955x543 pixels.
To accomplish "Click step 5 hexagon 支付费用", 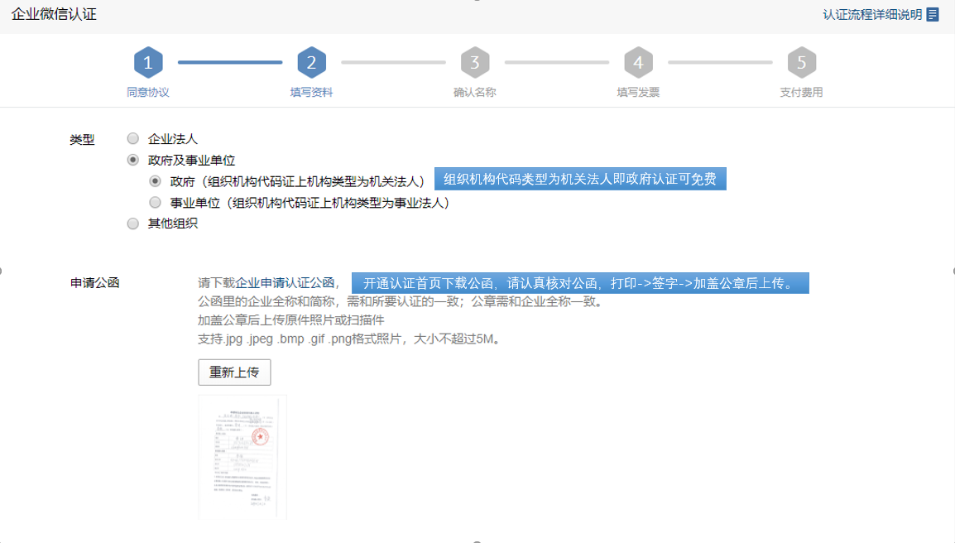I will 802,62.
